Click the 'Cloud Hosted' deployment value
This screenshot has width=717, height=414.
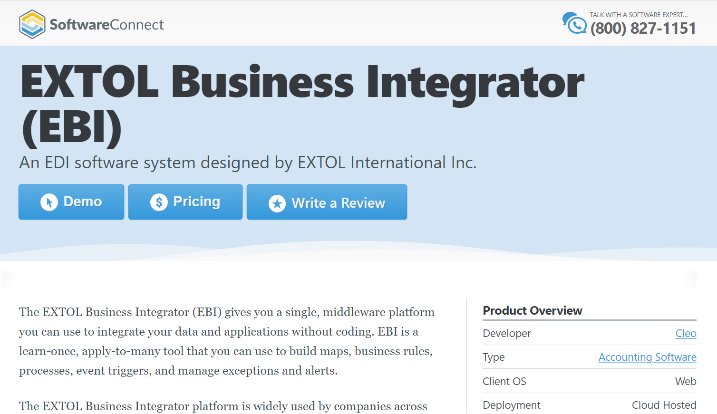point(664,405)
